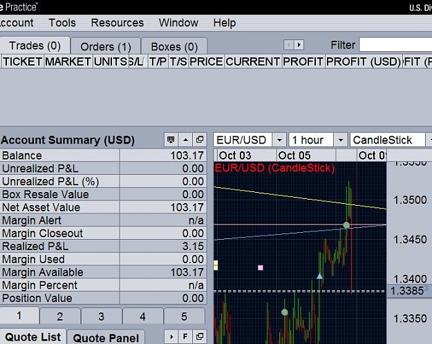Screen dimensions: 432x344
Task: Select the Net Asset Value row
Action: tap(103, 207)
